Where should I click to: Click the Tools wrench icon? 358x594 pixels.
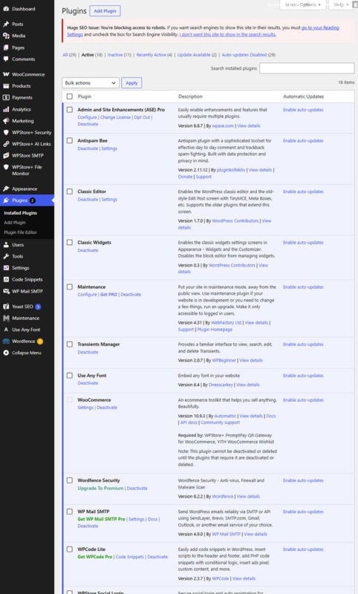pos(6,256)
